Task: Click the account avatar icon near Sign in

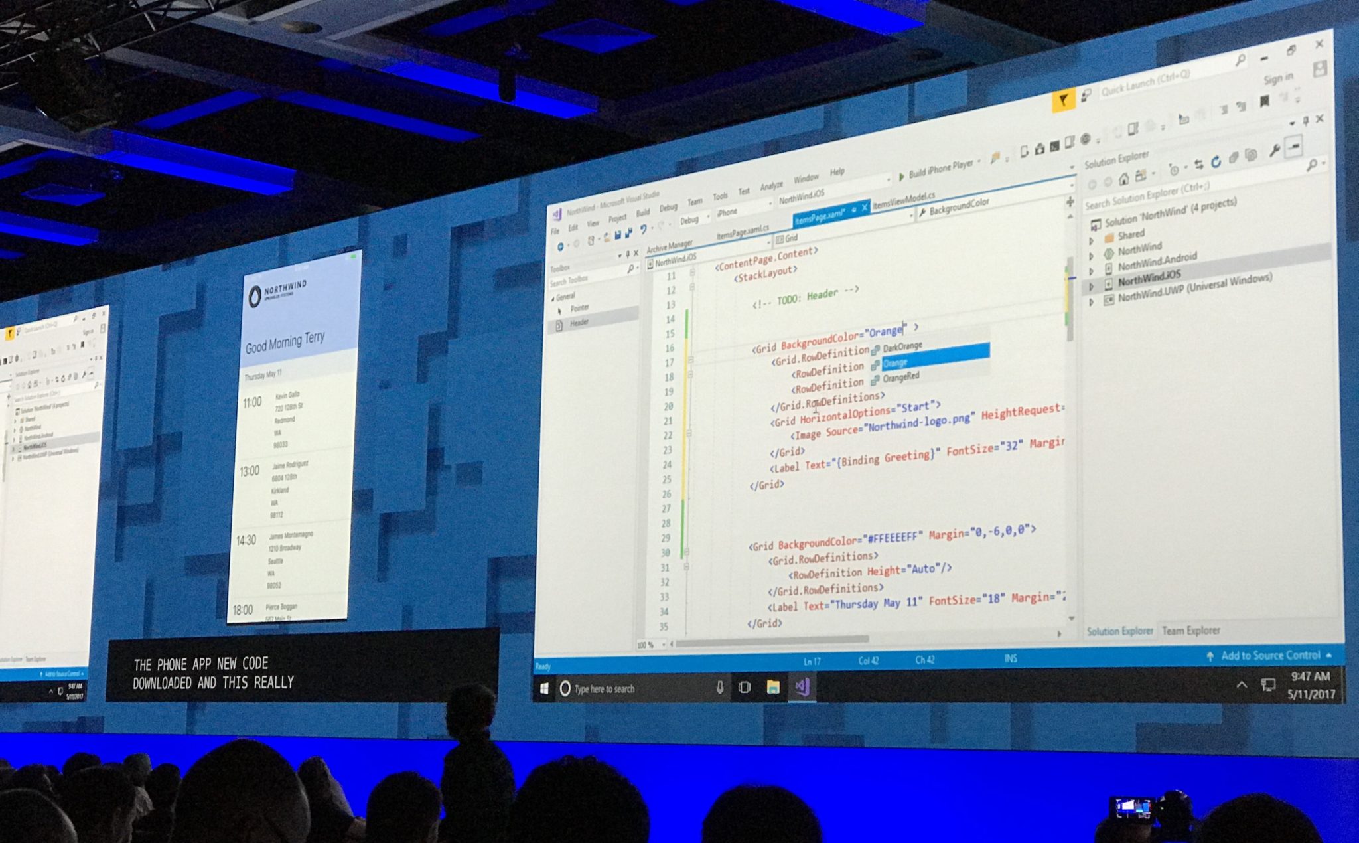Action: [1320, 69]
